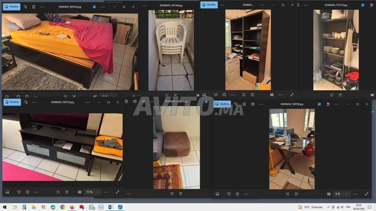Click actual-size icon in TV stand window
This screenshot has width=376, height=211.
66,192
